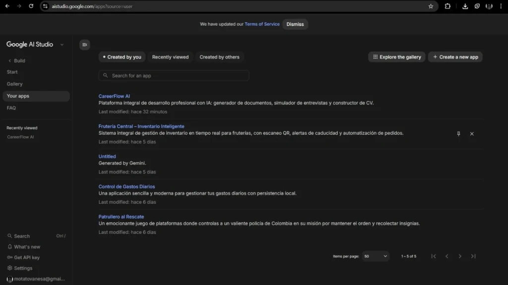Open the browser downloads icon
508x285 pixels.
pyautogui.click(x=465, y=6)
